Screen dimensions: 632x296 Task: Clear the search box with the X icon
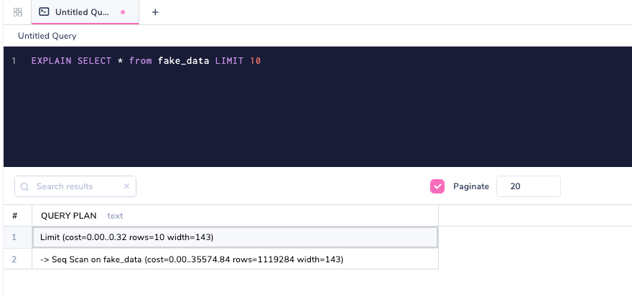tap(126, 186)
